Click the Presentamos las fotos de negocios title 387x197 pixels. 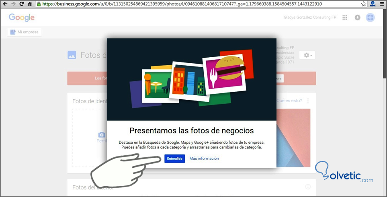click(192, 131)
